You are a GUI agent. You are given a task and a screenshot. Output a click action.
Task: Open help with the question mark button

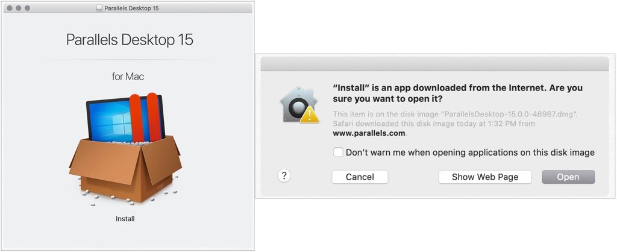pyautogui.click(x=284, y=176)
